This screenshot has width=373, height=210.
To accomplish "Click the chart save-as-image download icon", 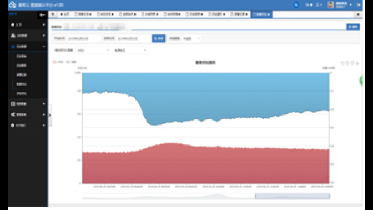I will tap(357, 63).
